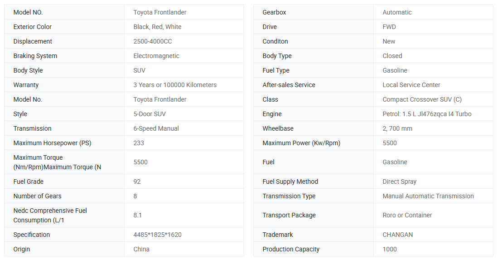Click the Exterior Color label cell

click(33, 27)
